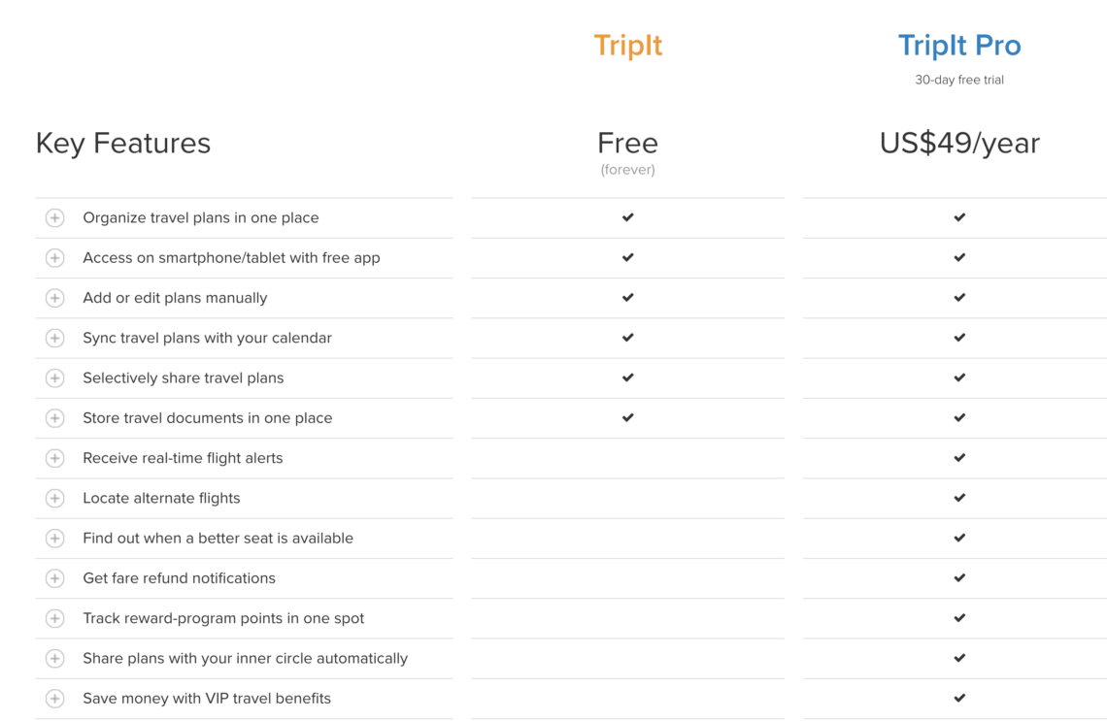Expand details for Save money with VIP travel benefits

coord(54,698)
